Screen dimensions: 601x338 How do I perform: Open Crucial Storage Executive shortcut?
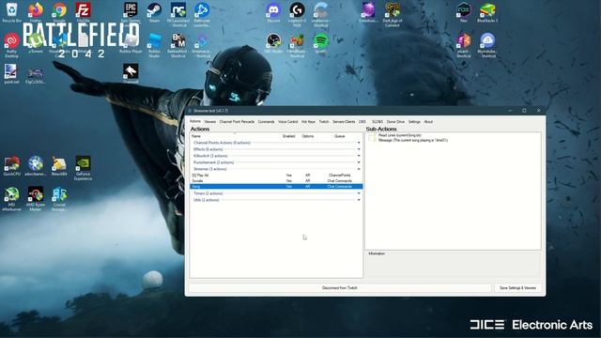[59, 198]
